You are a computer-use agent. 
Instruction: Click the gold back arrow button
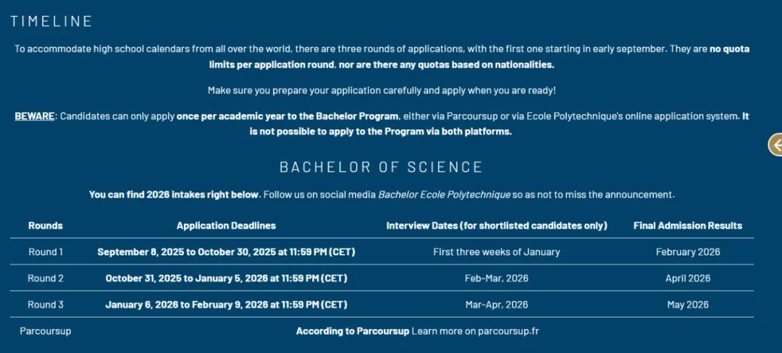775,145
